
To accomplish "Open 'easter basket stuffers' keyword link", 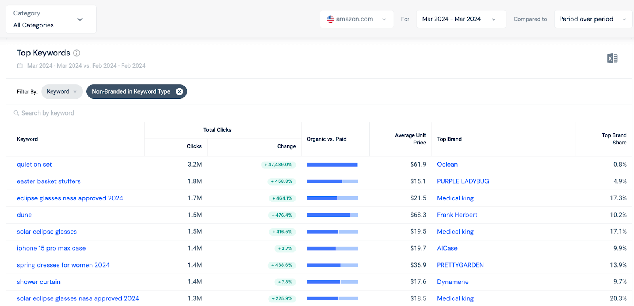I will [x=49, y=181].
